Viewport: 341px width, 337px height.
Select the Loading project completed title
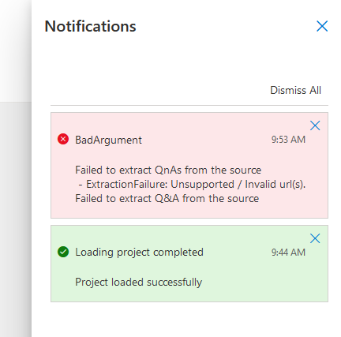click(x=139, y=252)
